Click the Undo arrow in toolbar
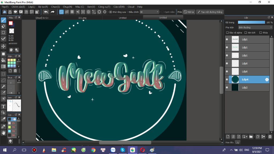This screenshot has width=274, height=154. [x=46, y=12]
